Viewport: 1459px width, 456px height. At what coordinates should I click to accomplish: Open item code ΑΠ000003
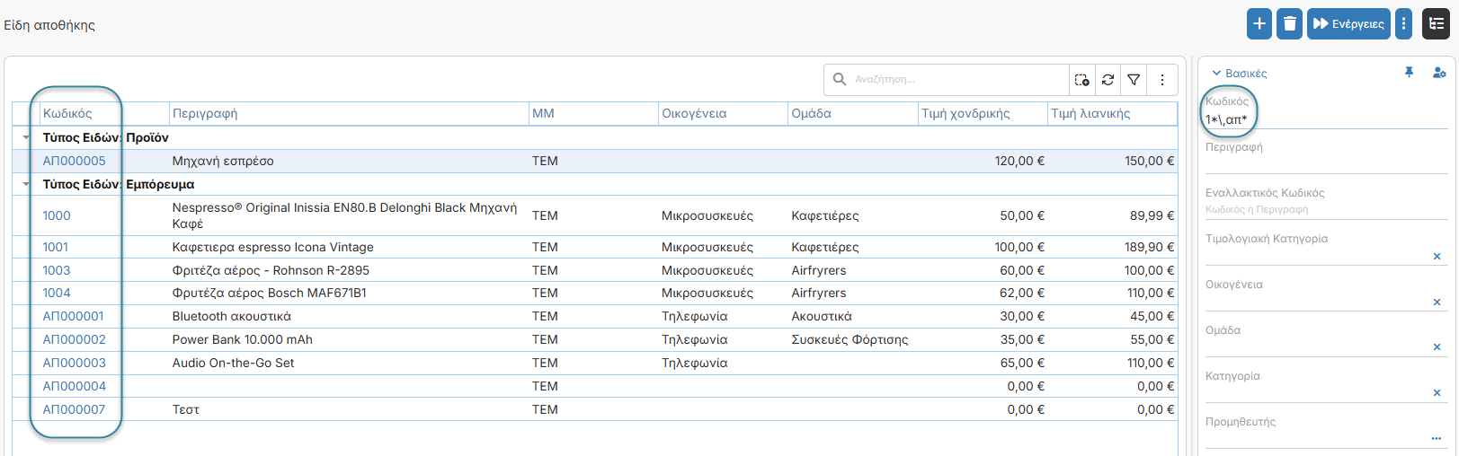click(x=74, y=363)
